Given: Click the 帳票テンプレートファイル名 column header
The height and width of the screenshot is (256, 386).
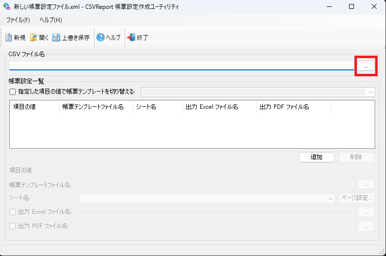Looking at the screenshot, I should 96,107.
